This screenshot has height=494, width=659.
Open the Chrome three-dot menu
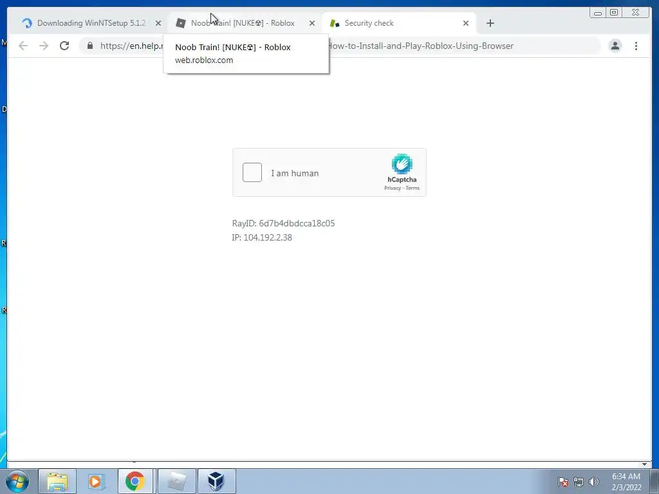(636, 46)
